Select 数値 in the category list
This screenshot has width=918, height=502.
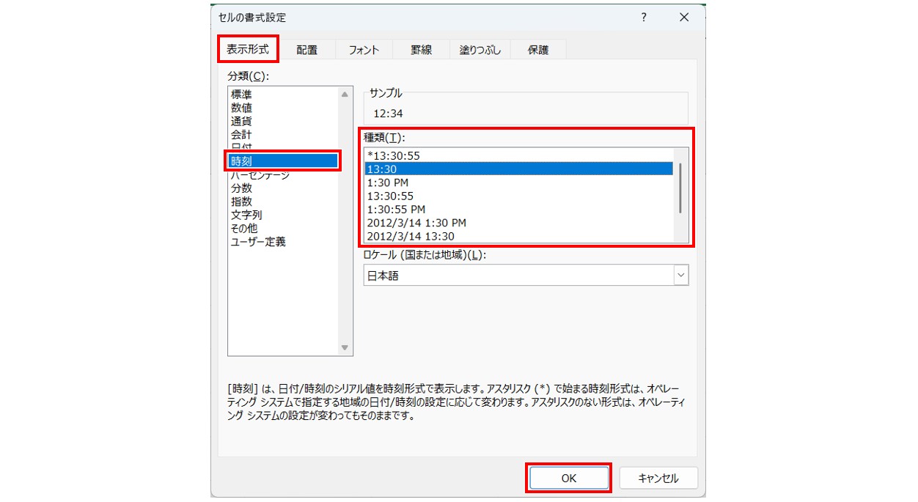pyautogui.click(x=283, y=108)
